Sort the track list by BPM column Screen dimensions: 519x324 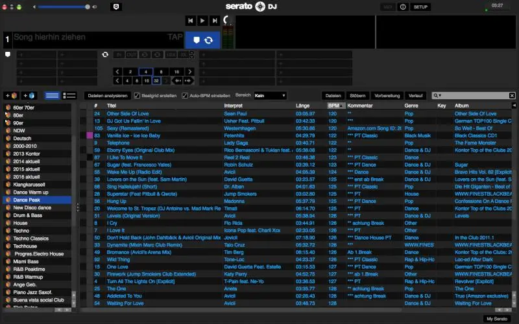coord(334,105)
